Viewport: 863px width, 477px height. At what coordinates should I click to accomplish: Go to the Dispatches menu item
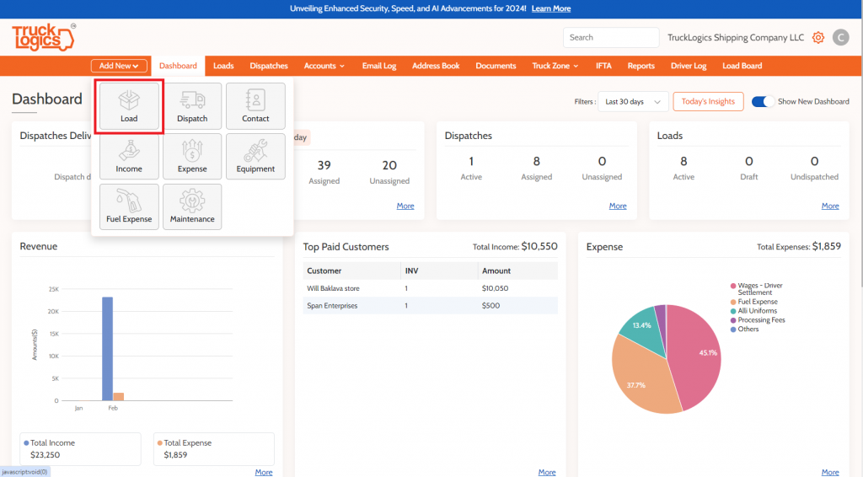click(x=269, y=66)
